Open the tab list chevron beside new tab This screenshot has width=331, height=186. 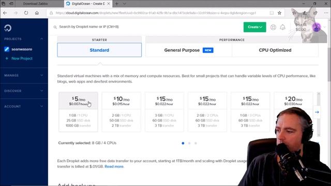pyautogui.click(x=124, y=4)
